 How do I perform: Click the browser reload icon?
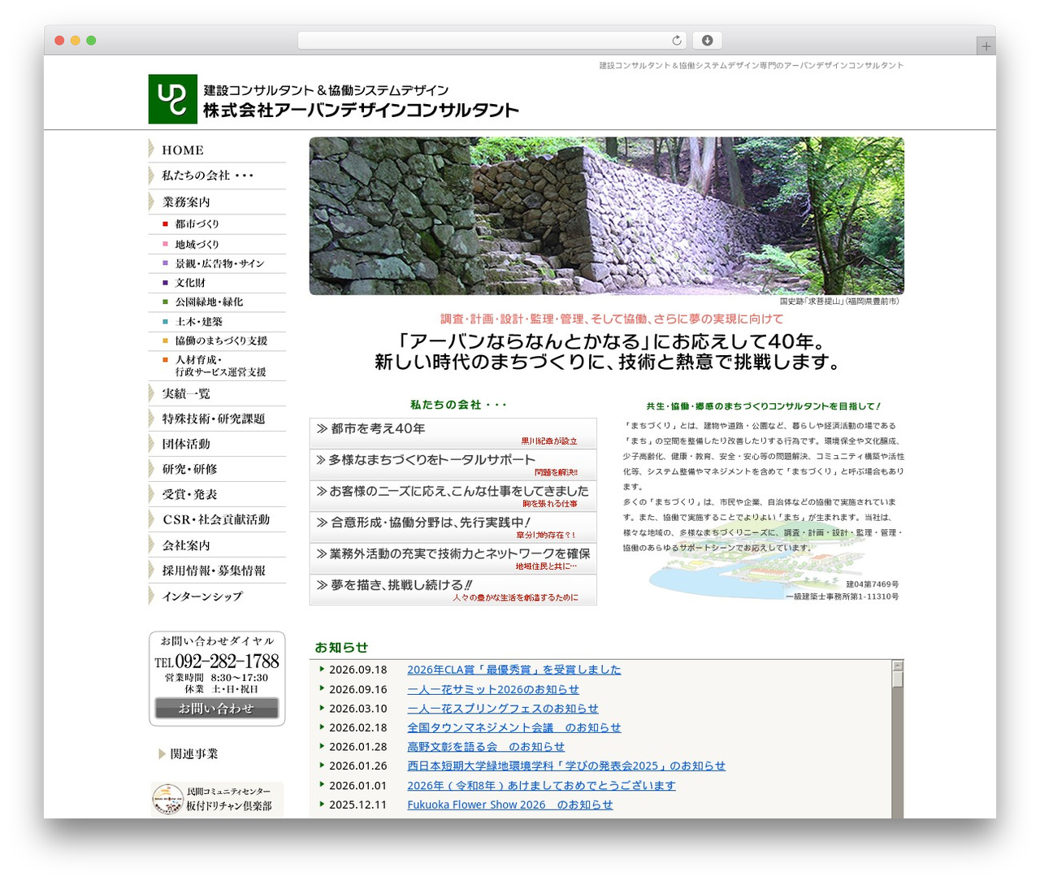(x=676, y=40)
